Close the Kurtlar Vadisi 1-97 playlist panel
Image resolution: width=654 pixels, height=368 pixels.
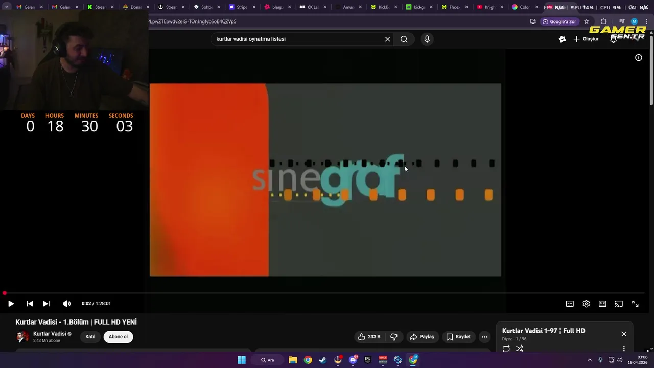(x=624, y=334)
